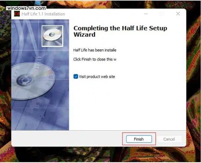
Task: Minimize the Half Life installation window
Action: (x=146, y=14)
